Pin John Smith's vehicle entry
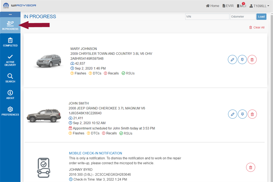This screenshot has height=182, width=273. coord(242,114)
